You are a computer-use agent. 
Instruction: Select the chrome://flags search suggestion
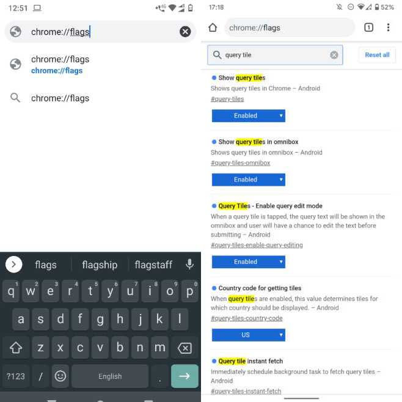click(x=100, y=98)
